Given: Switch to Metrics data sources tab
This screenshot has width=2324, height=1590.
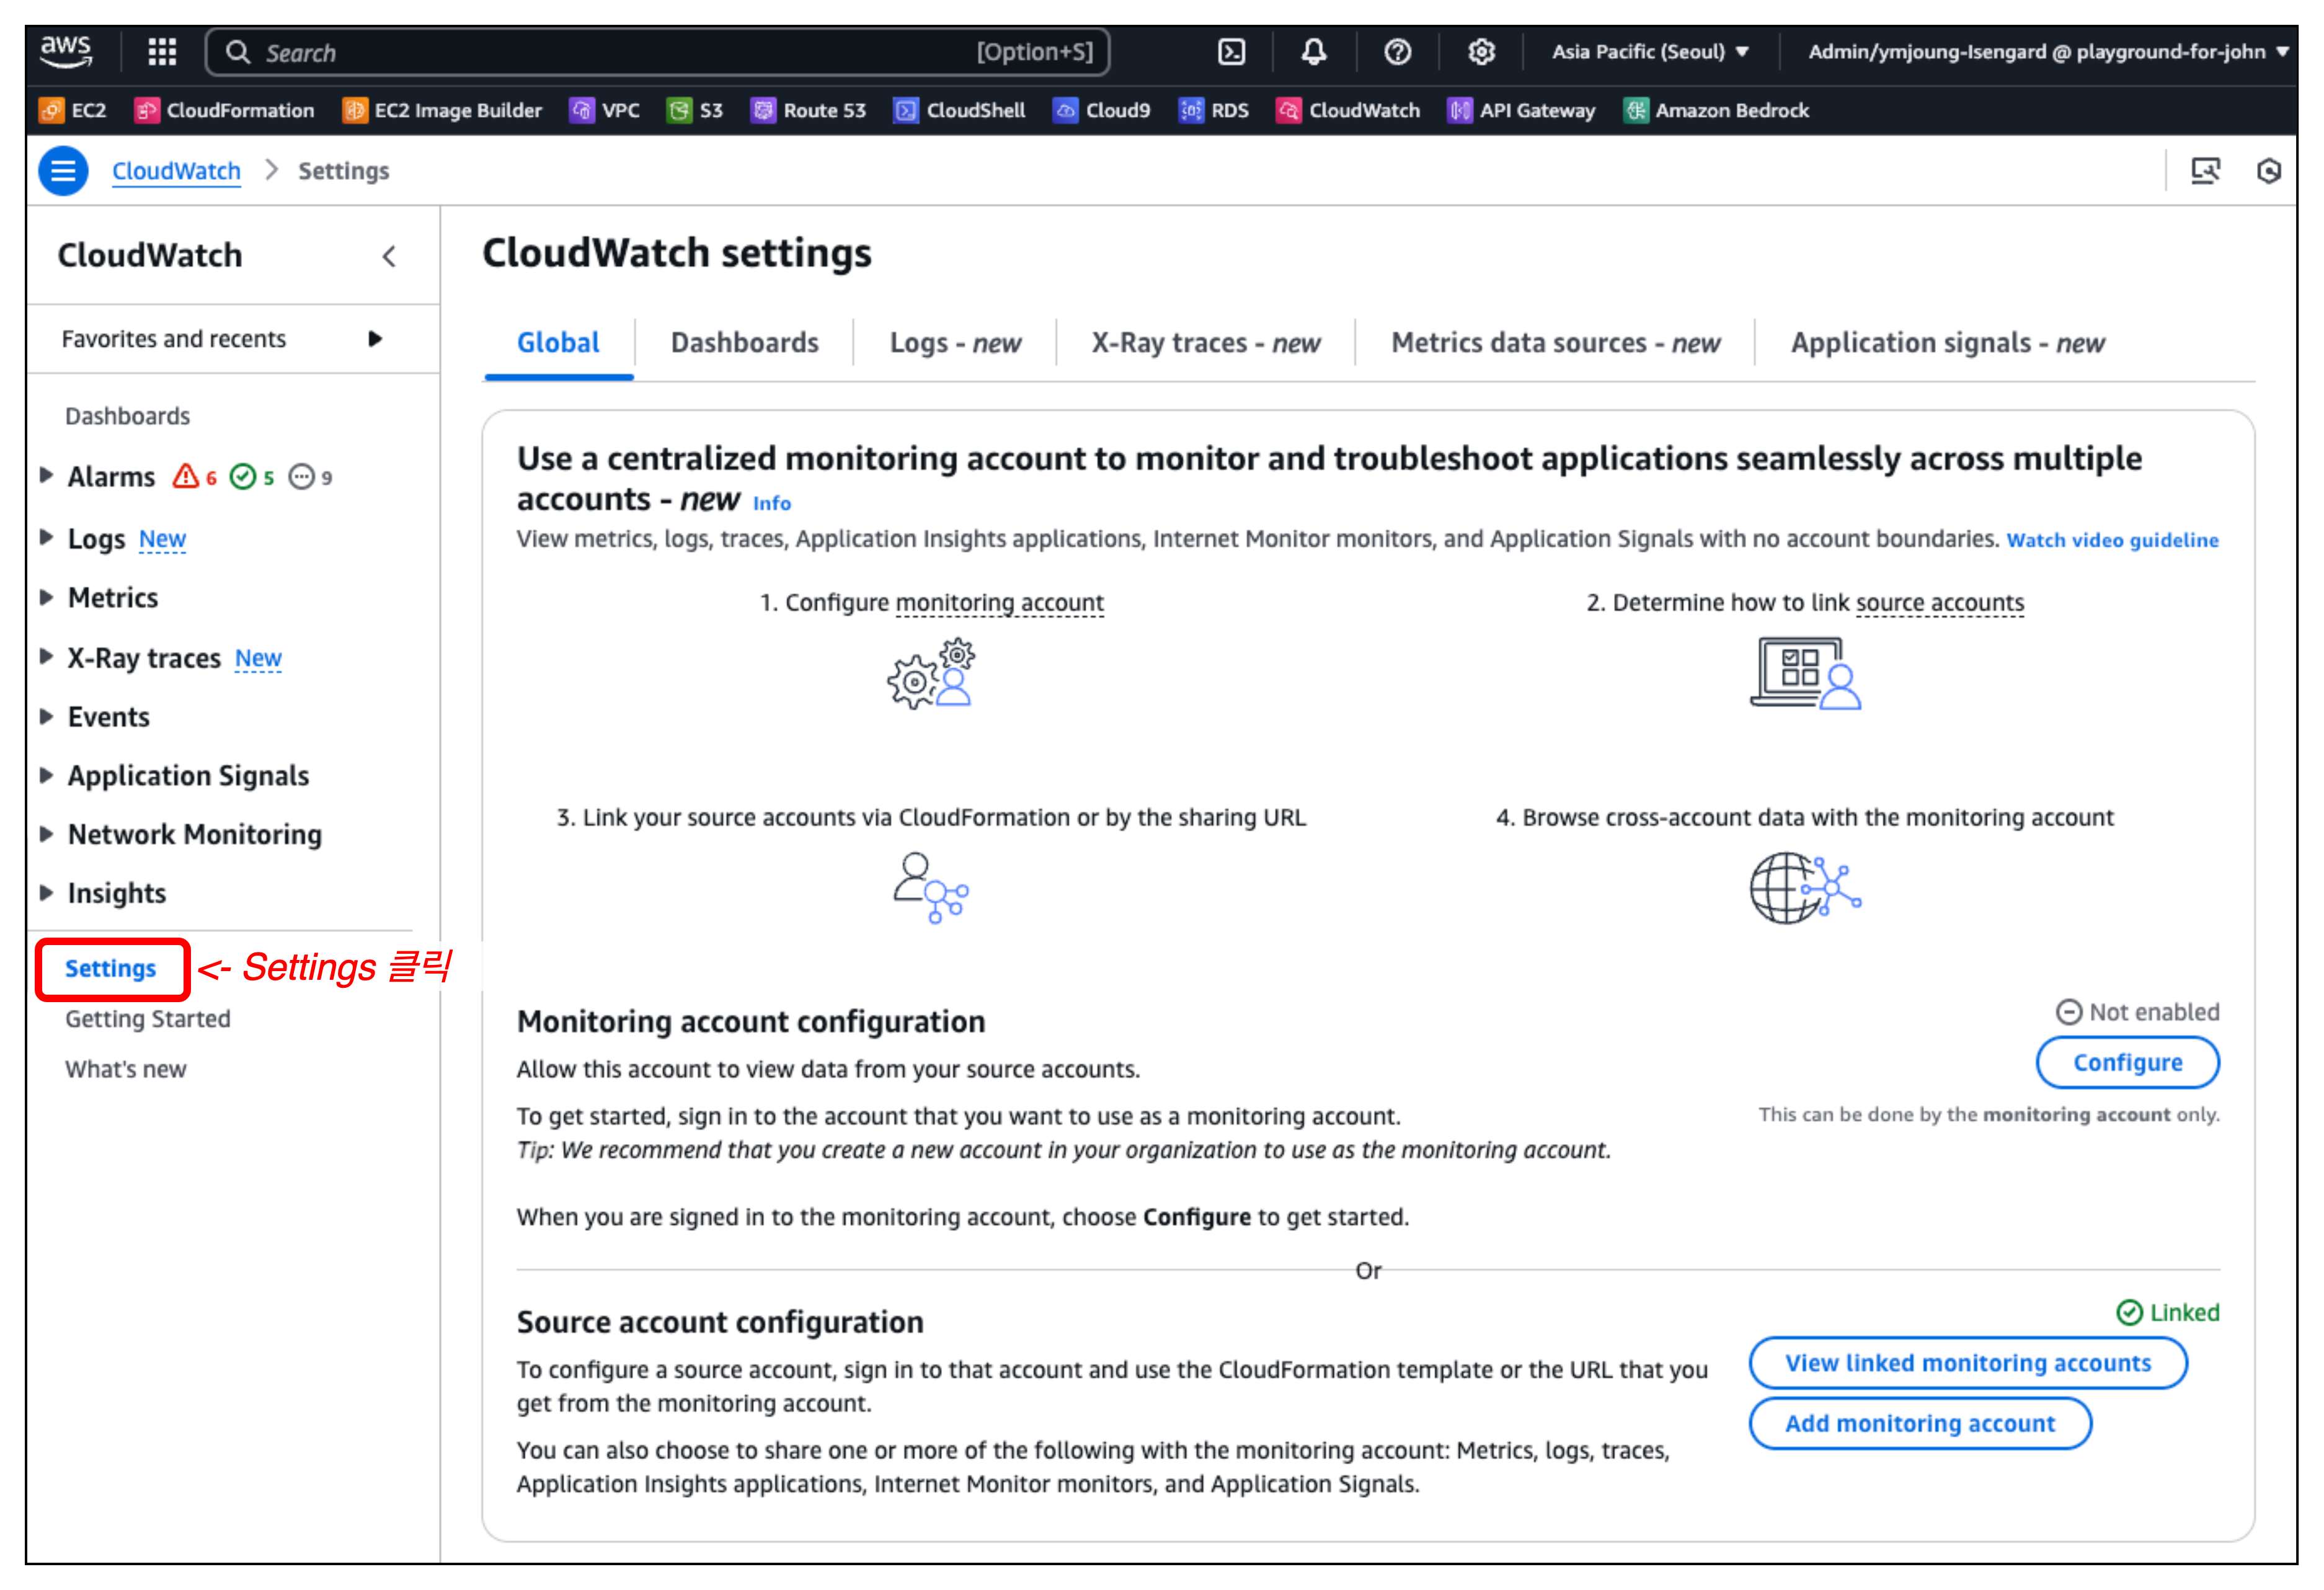Looking at the screenshot, I should click(x=1555, y=343).
